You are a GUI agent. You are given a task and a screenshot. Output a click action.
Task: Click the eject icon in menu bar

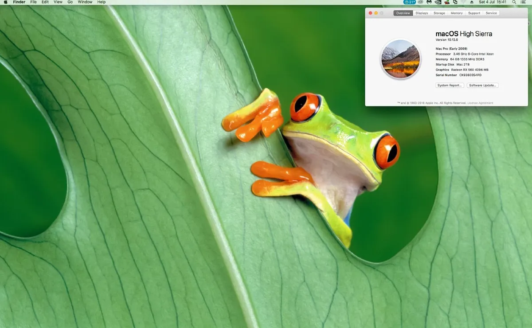point(472,2)
